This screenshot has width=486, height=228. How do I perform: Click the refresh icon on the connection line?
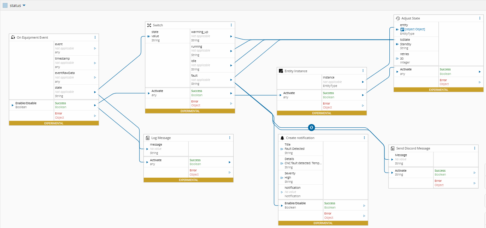(x=311, y=128)
